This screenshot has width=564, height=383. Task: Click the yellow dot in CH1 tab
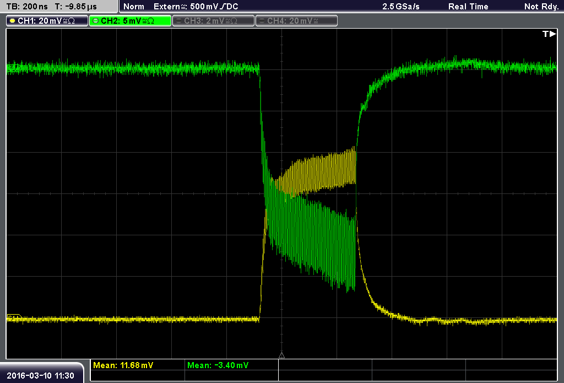[13, 21]
